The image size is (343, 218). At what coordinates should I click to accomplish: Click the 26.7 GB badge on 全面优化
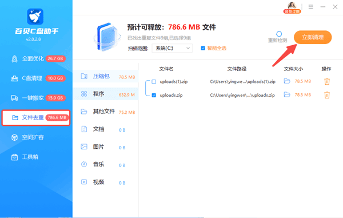[x=55, y=59]
